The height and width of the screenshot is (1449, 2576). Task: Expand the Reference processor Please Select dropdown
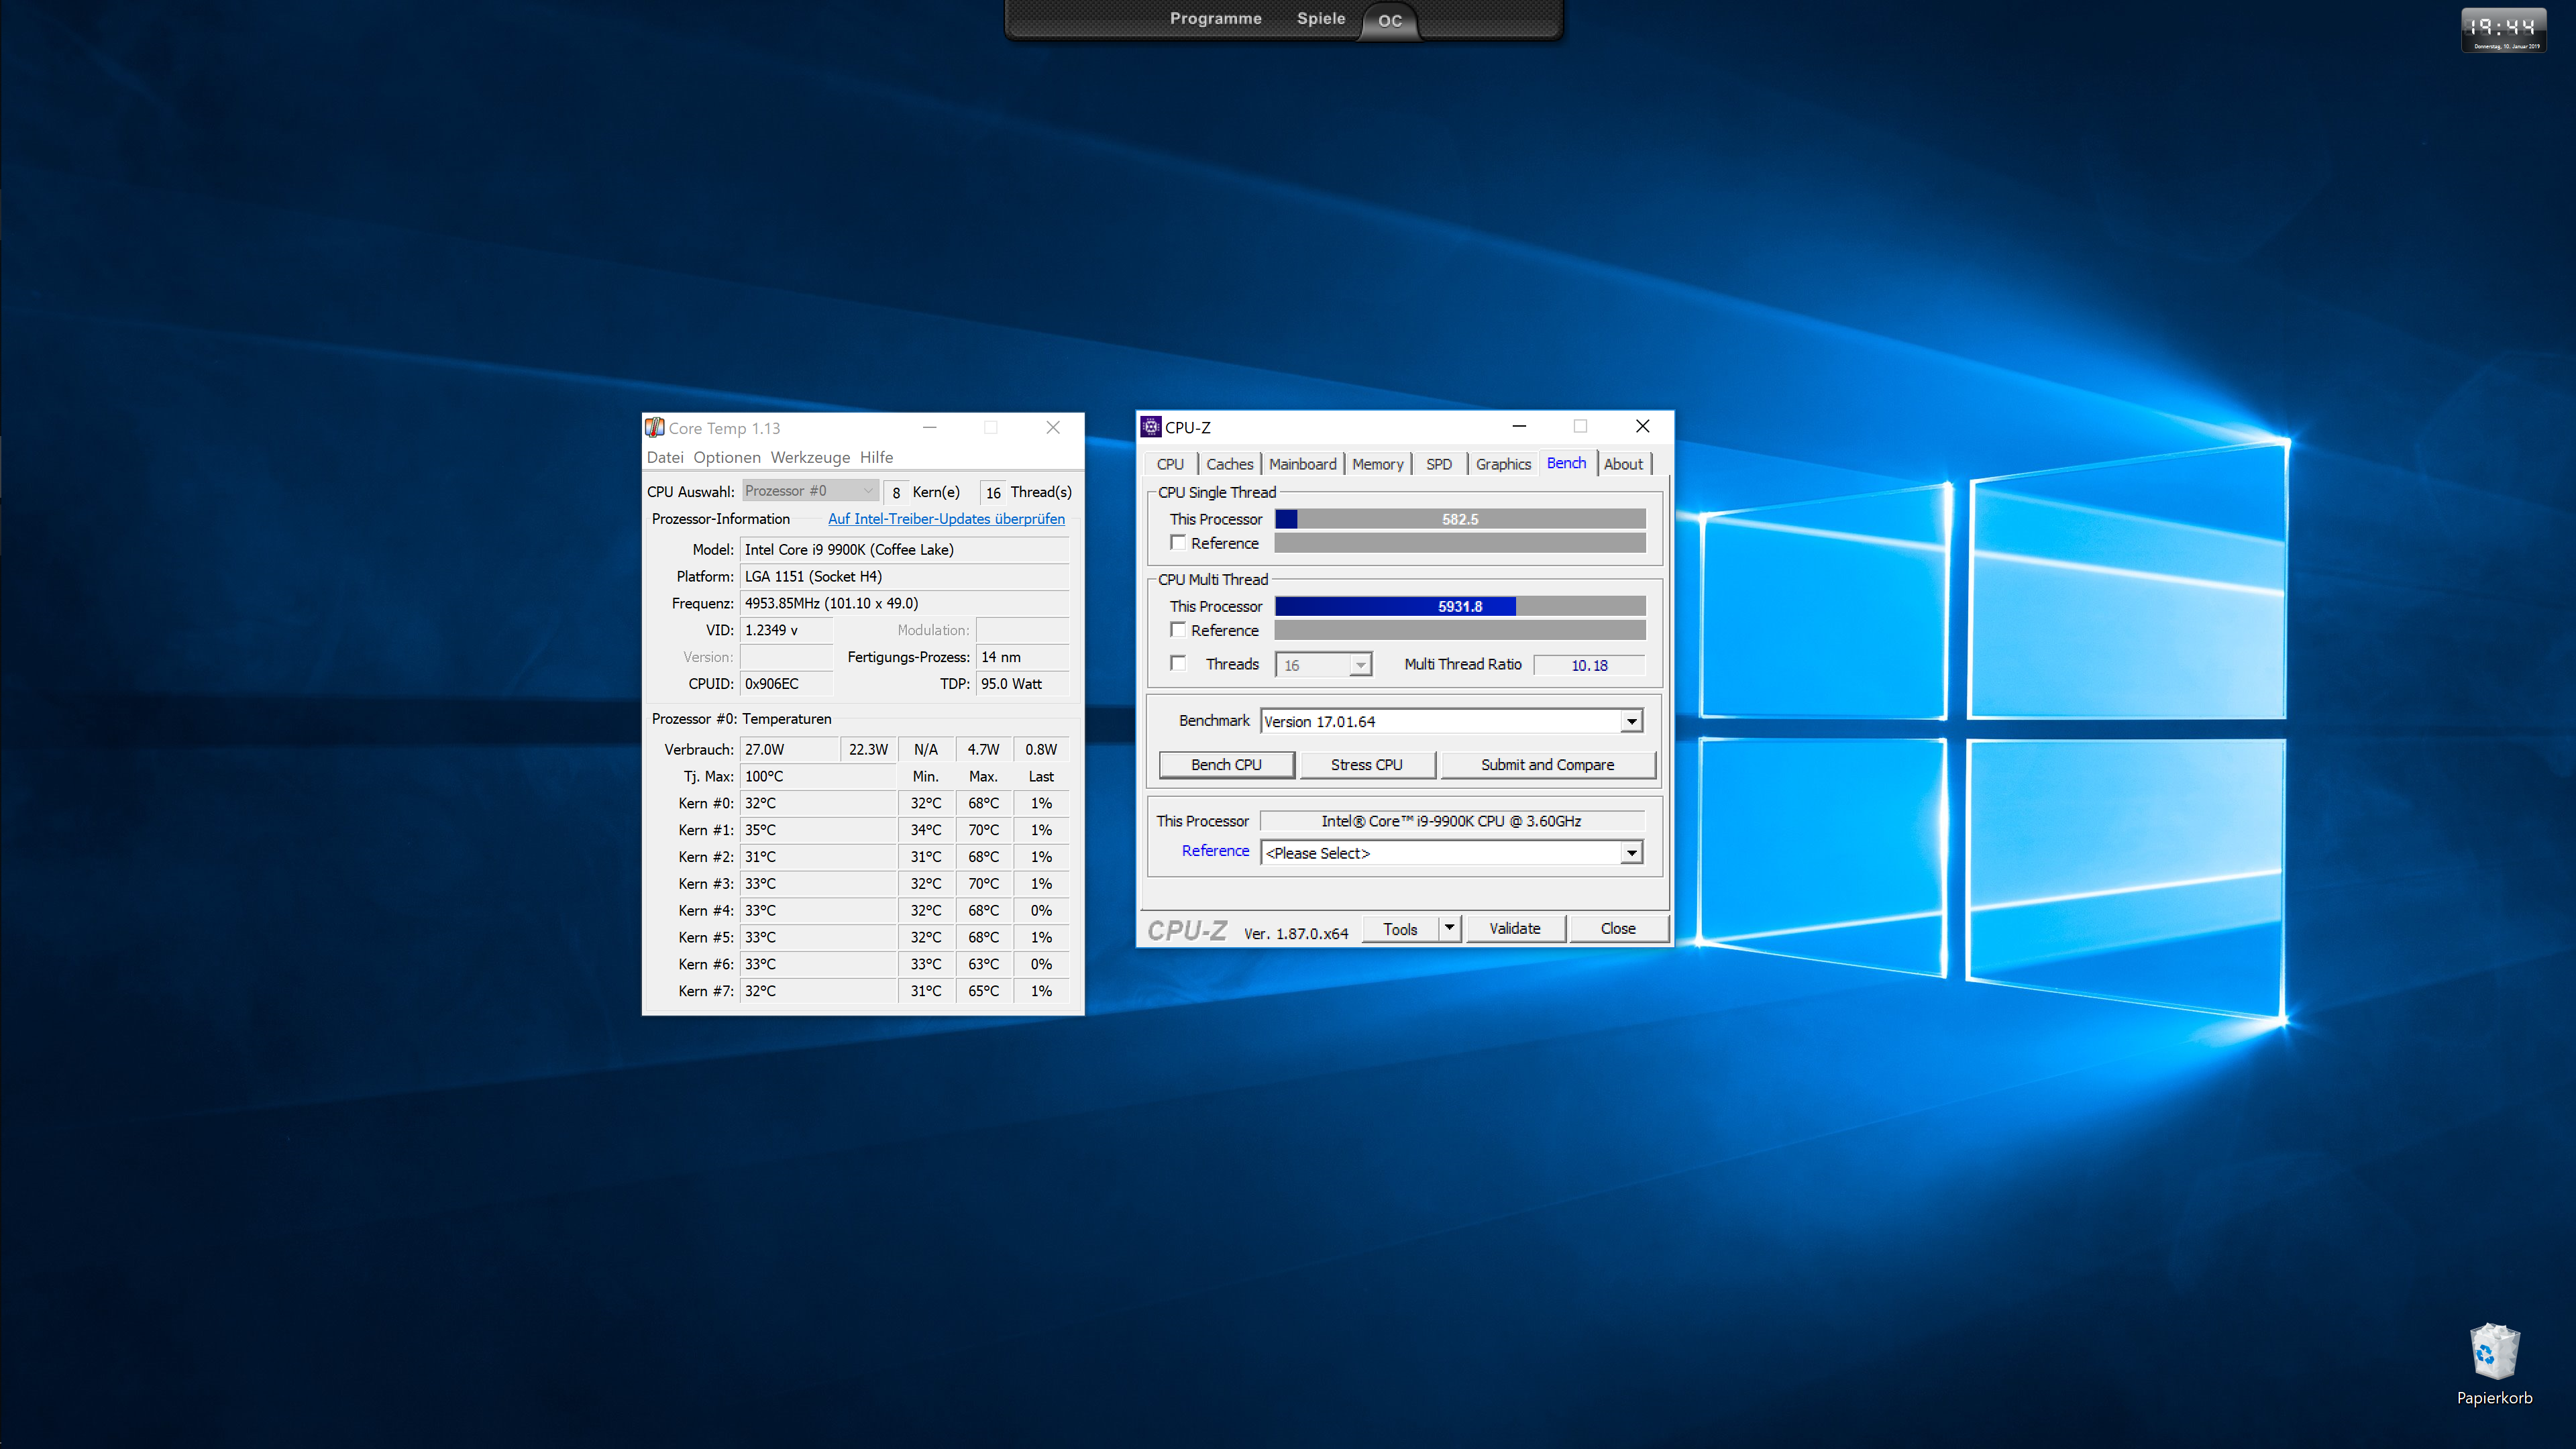(1631, 853)
